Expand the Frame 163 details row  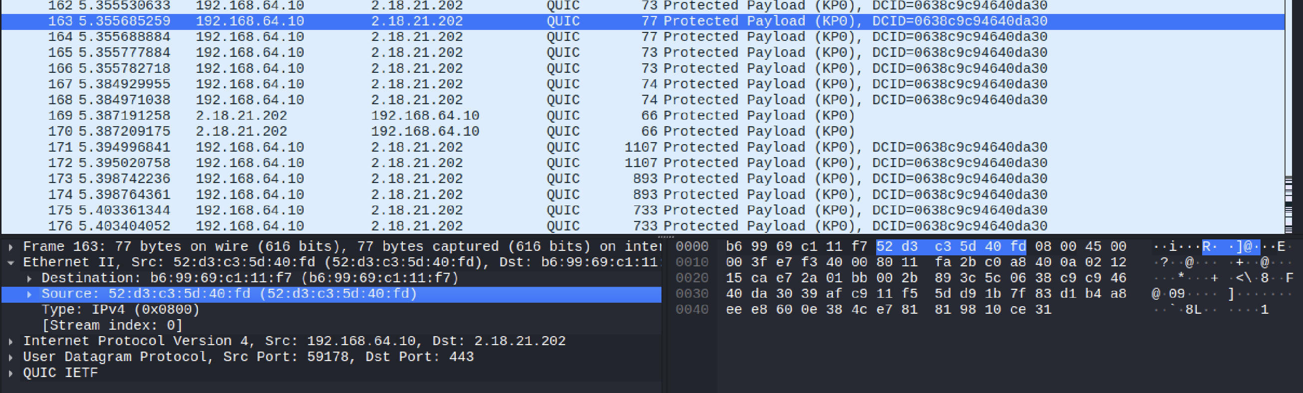point(10,247)
